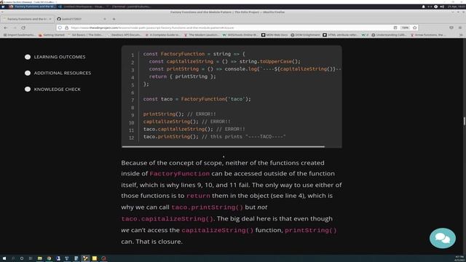Go forward with the browser Forward arrow
The height and width of the screenshot is (262, 466).
click(x=15, y=28)
